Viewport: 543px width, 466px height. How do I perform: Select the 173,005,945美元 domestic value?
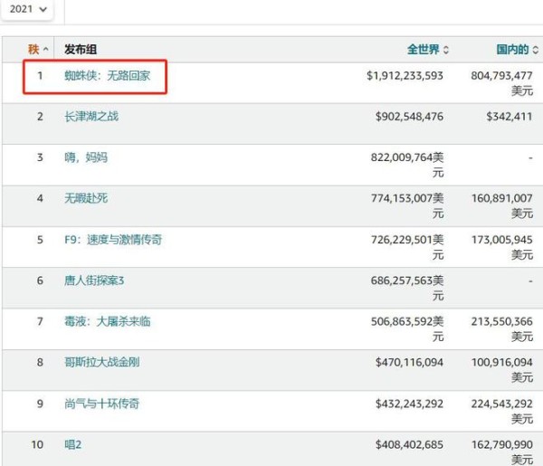(501, 246)
